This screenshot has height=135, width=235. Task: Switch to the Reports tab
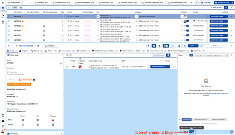click(x=24, y=51)
